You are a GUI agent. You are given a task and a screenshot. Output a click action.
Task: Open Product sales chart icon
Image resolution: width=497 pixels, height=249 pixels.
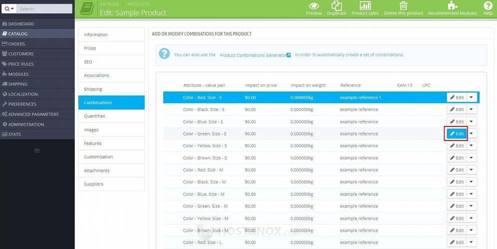[365, 6]
